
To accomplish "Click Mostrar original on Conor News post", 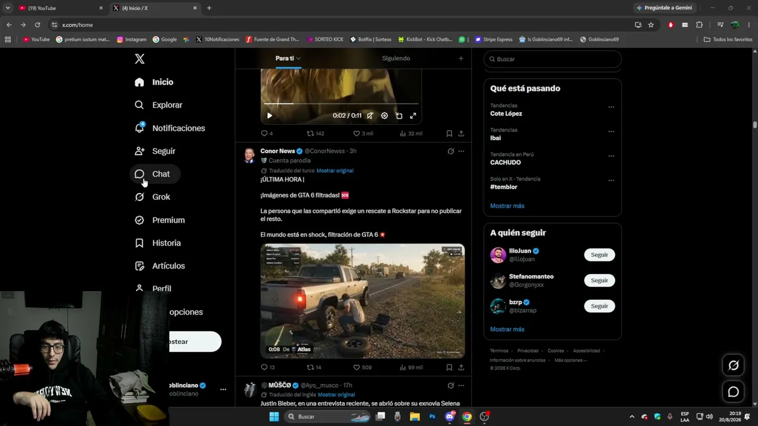I will [x=335, y=171].
